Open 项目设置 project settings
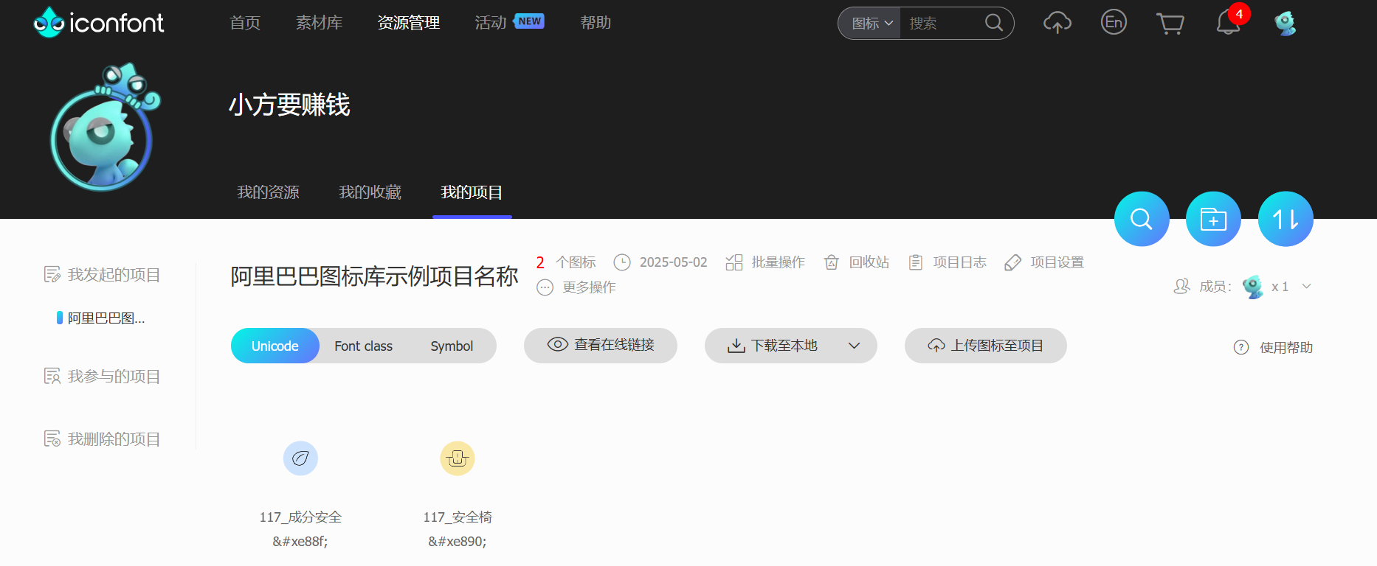Screen dimensions: 1377x566 pyautogui.click(x=1044, y=262)
